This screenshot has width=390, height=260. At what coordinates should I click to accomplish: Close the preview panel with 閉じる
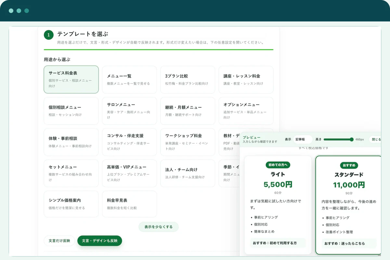pyautogui.click(x=376, y=139)
